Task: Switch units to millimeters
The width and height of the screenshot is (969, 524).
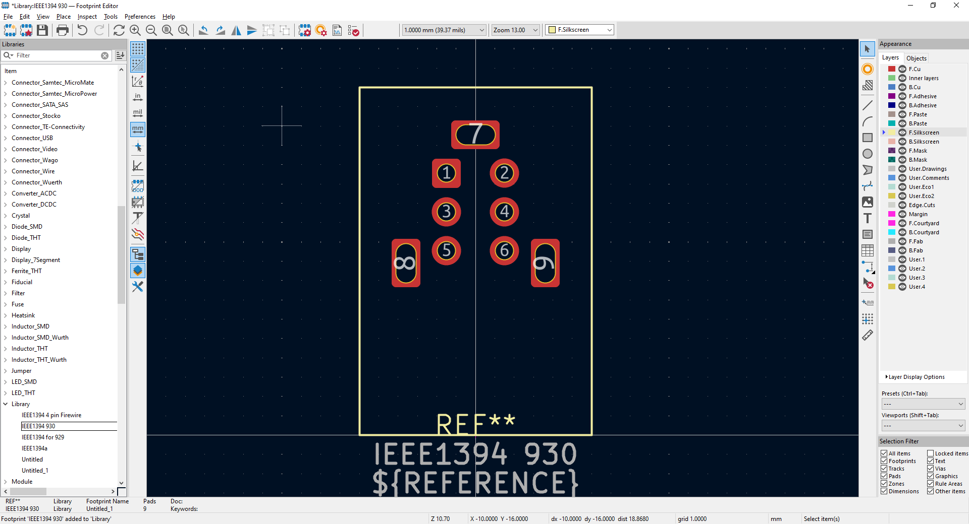Action: coord(138,129)
